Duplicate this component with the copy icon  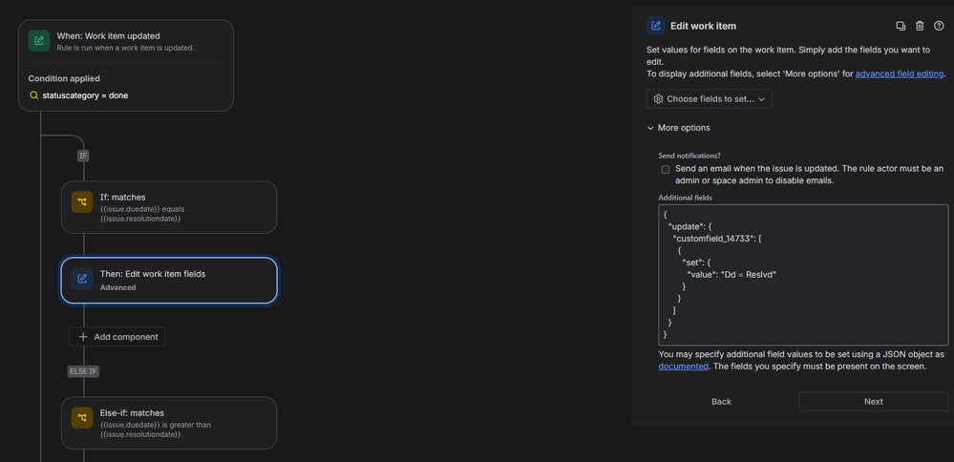click(x=901, y=26)
